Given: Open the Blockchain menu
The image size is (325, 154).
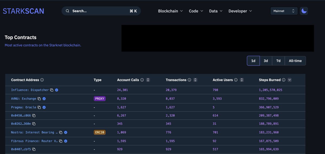Looking at the screenshot, I should [x=171, y=11].
